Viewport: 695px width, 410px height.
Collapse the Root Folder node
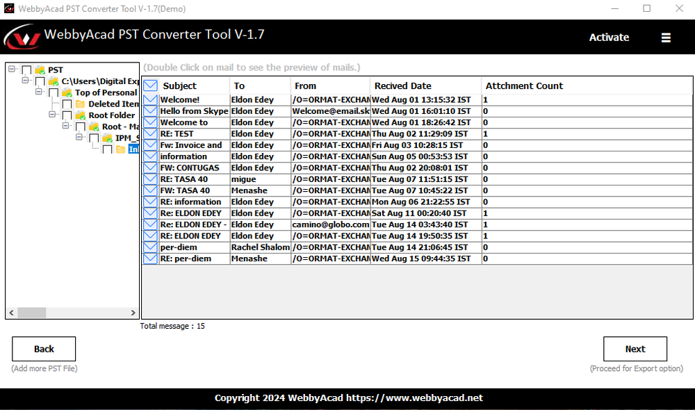click(x=52, y=115)
